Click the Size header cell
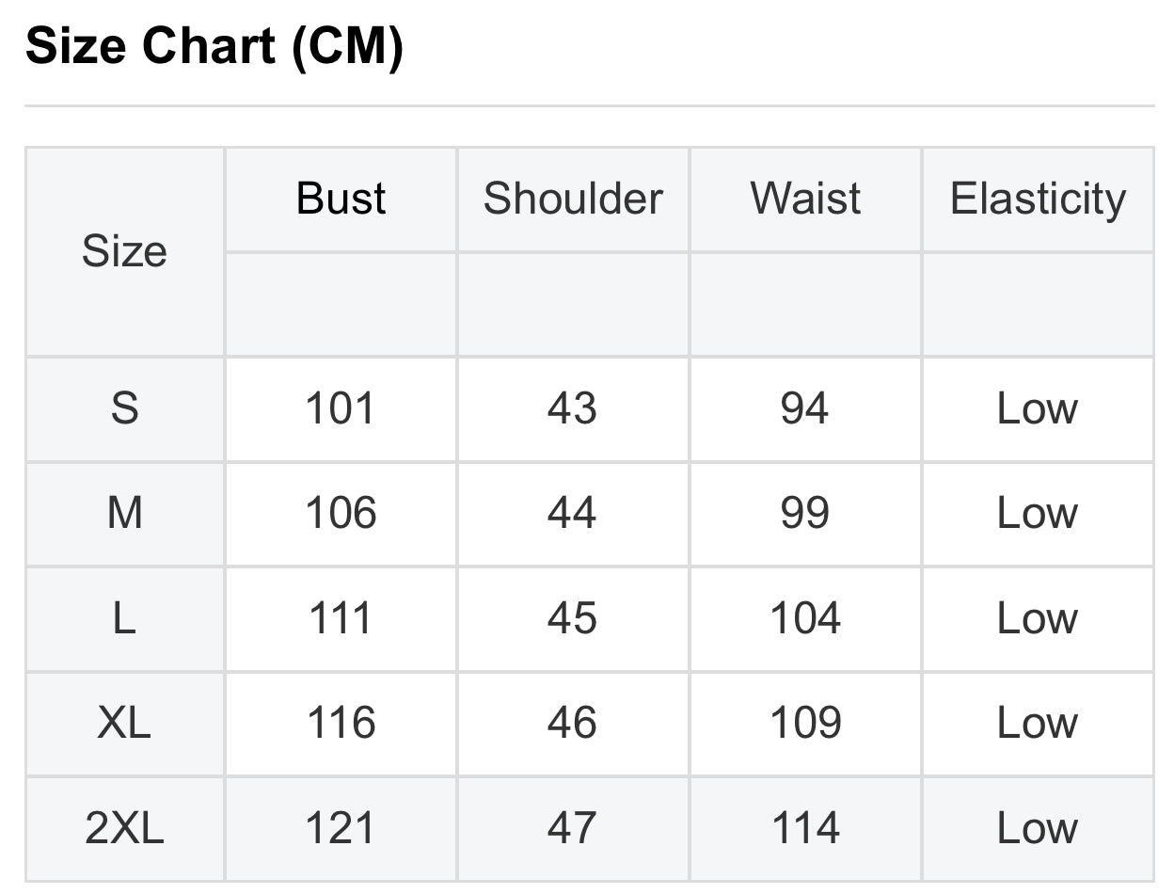The image size is (1174, 894). [124, 251]
